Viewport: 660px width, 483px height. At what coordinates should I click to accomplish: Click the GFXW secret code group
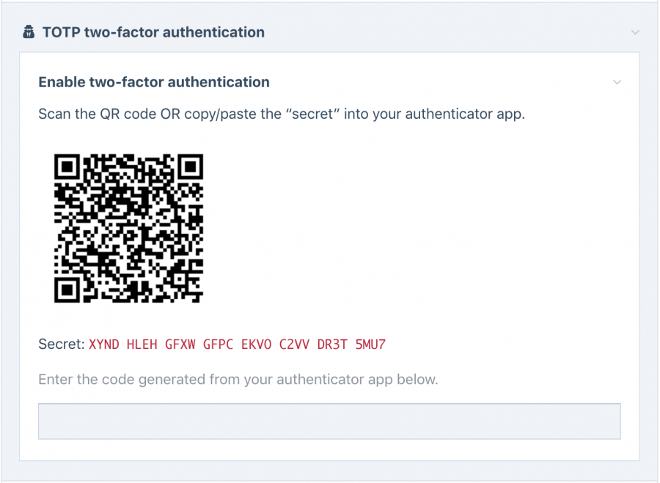[x=180, y=344]
